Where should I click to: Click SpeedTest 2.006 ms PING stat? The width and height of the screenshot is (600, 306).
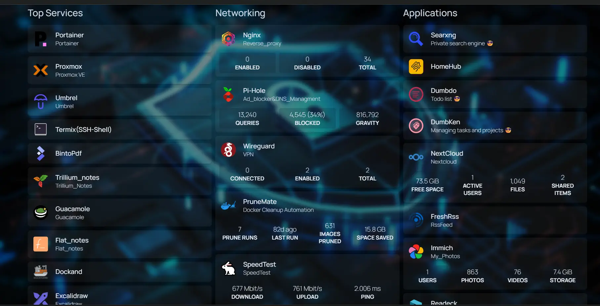coord(367,292)
